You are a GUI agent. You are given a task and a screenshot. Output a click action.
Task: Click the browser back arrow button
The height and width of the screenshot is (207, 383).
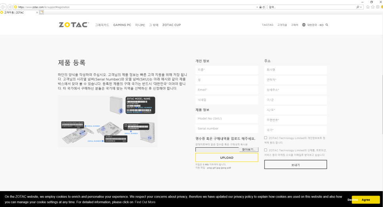tap(3, 7)
